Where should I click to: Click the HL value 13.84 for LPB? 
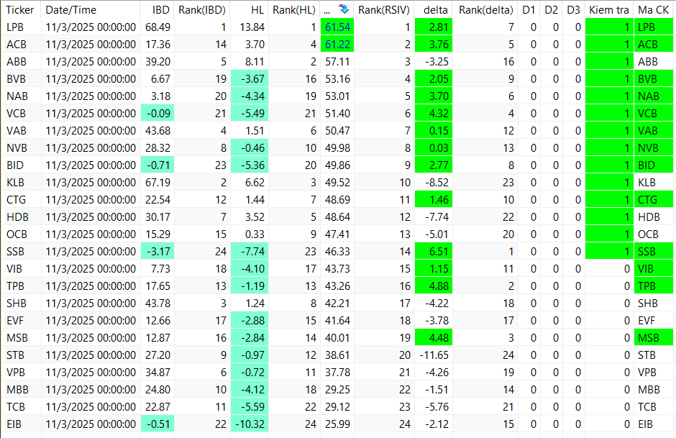click(x=250, y=27)
